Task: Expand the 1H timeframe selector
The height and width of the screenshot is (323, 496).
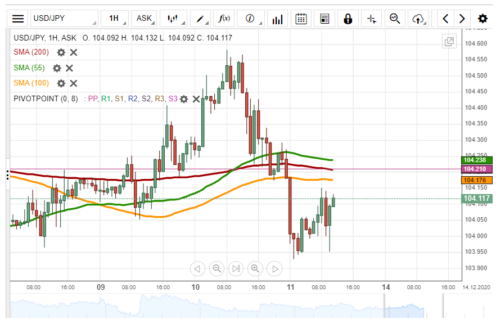Action: click(115, 19)
